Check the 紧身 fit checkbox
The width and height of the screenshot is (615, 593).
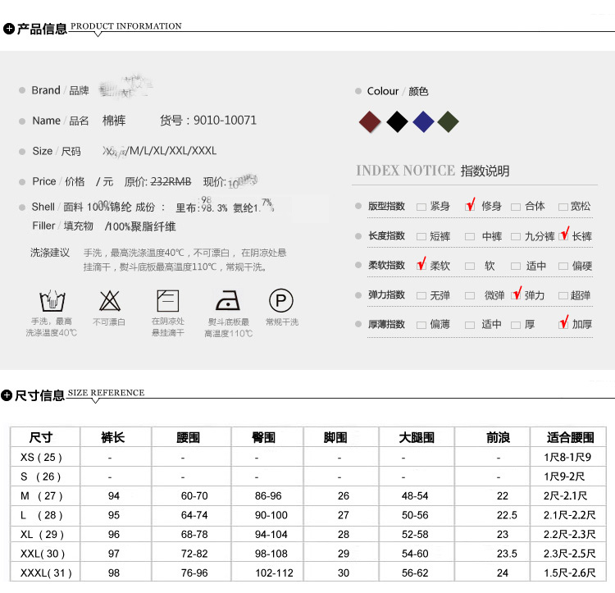coord(421,207)
